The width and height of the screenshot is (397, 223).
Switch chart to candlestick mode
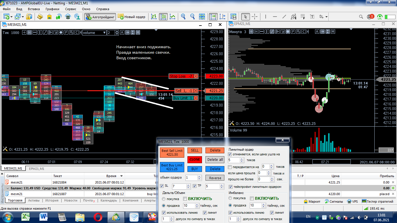(163, 17)
